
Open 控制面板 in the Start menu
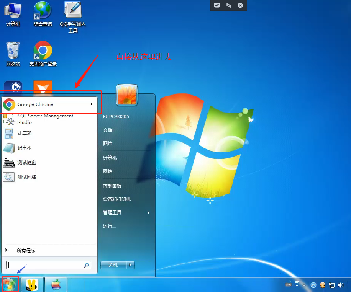(112, 186)
